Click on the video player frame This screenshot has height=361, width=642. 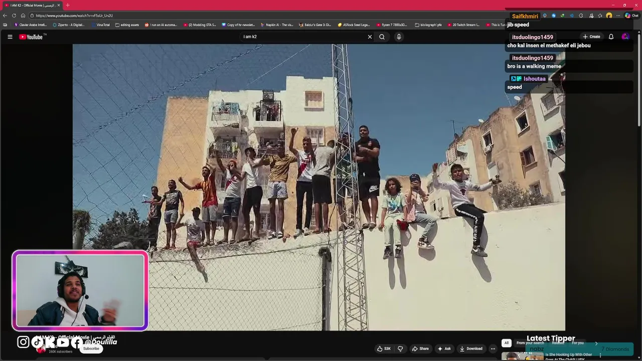pyautogui.click(x=318, y=187)
